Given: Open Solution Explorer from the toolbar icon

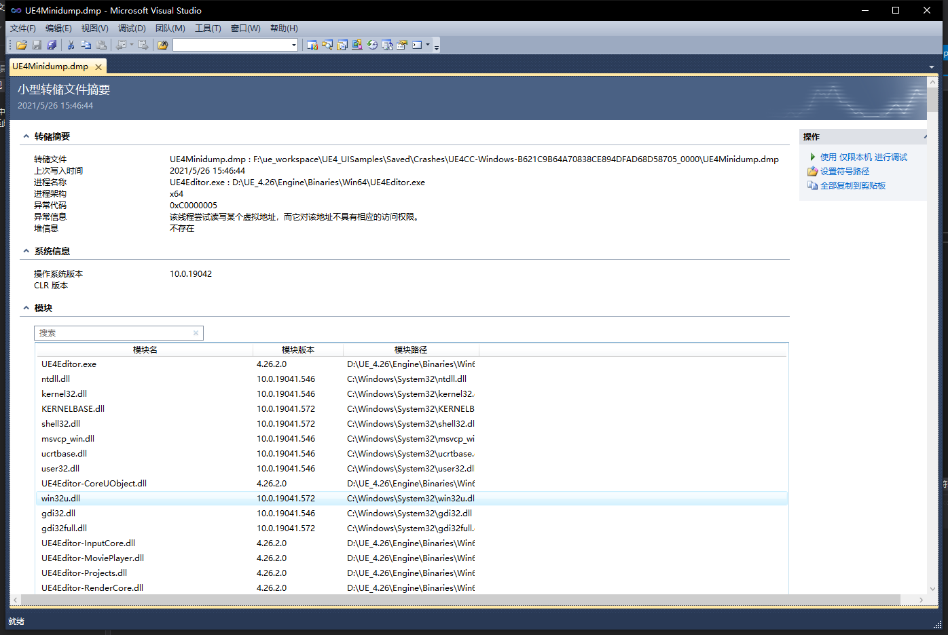Looking at the screenshot, I should 312,45.
